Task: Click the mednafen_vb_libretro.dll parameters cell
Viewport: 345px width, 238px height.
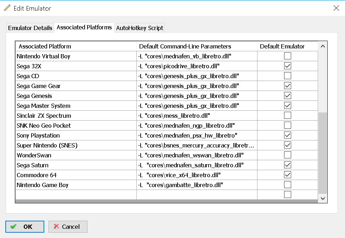Action: 197,56
